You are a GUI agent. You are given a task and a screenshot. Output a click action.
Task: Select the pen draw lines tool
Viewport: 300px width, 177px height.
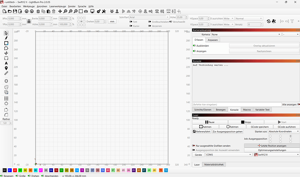[6, 38]
